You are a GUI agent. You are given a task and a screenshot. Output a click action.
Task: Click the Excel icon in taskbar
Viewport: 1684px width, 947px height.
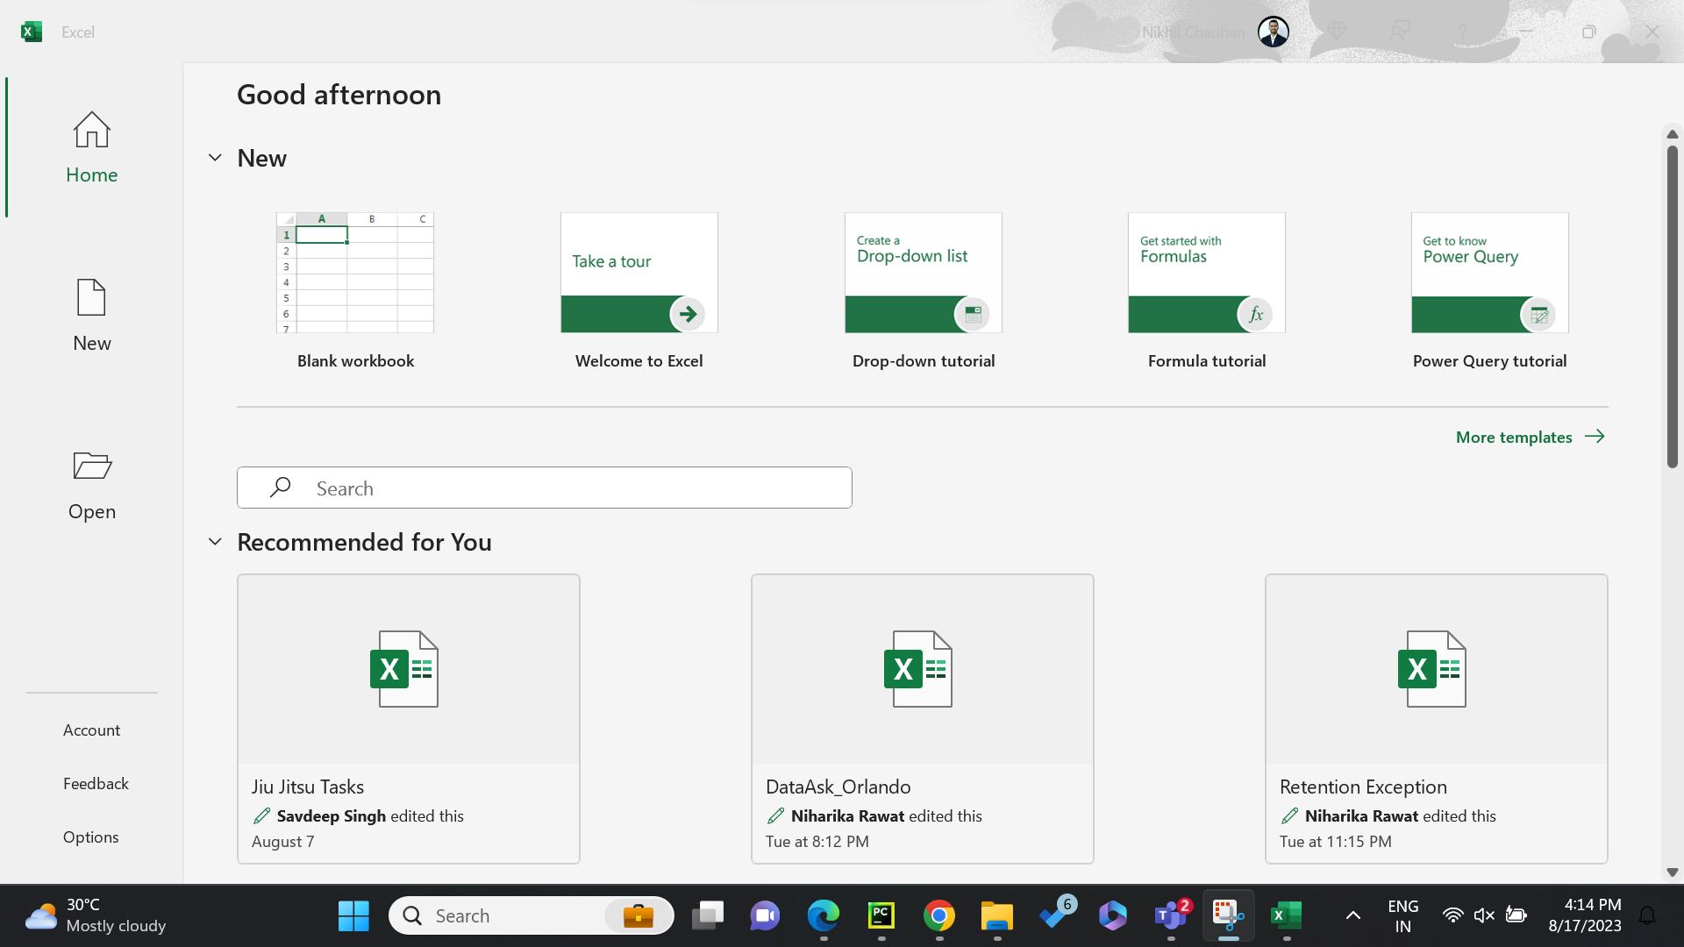pos(1286,915)
